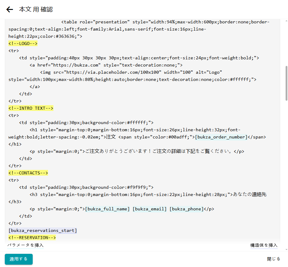Click 閉じる to close the editor

273,259
